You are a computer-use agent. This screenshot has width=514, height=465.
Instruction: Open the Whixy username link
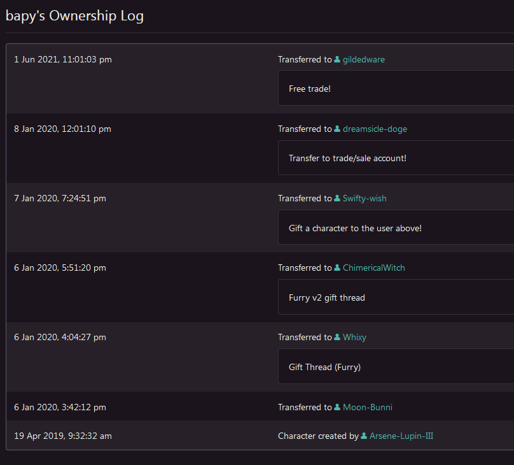[x=354, y=338]
